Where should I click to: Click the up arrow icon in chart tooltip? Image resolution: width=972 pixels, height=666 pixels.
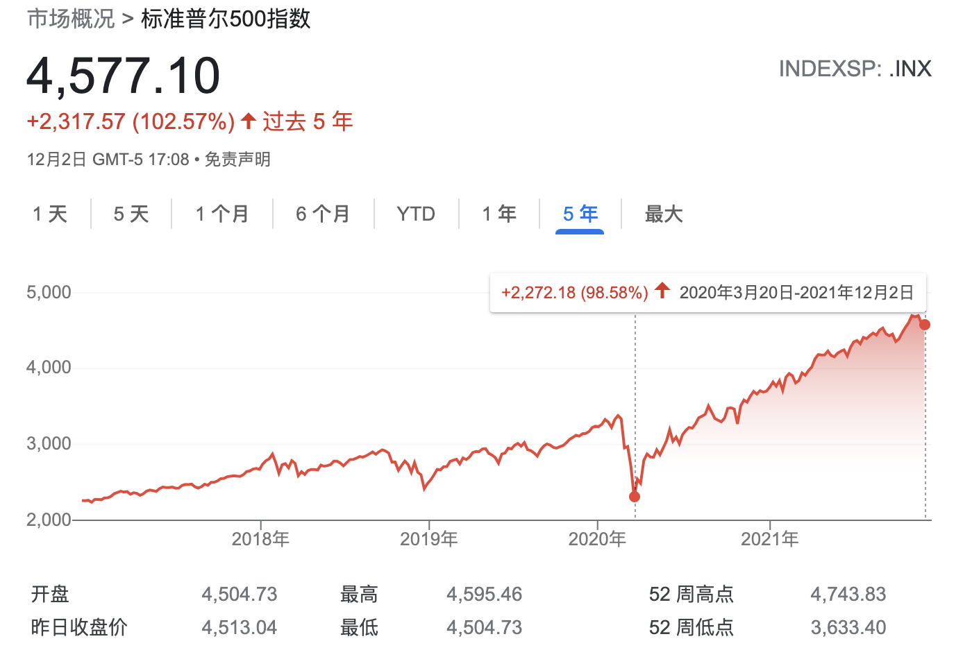[x=662, y=291]
